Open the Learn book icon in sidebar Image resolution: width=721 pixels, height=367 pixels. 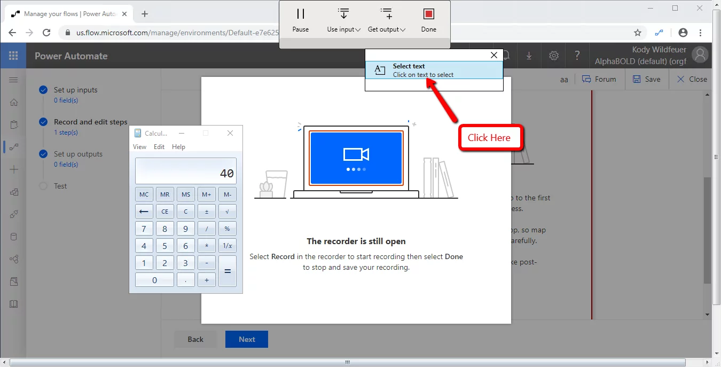click(x=14, y=304)
